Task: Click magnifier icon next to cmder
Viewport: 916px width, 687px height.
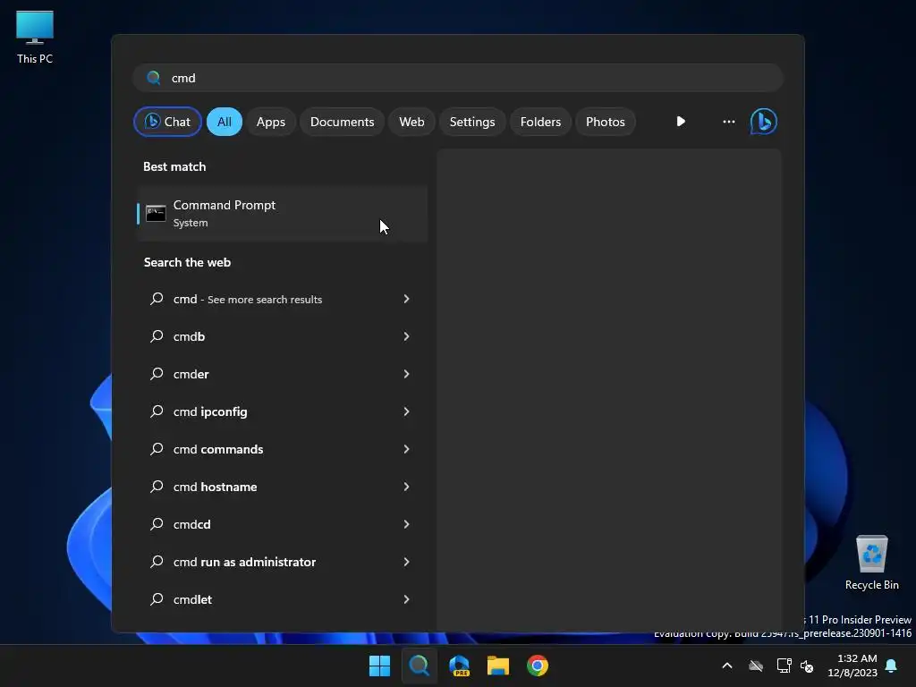Action: (x=157, y=373)
